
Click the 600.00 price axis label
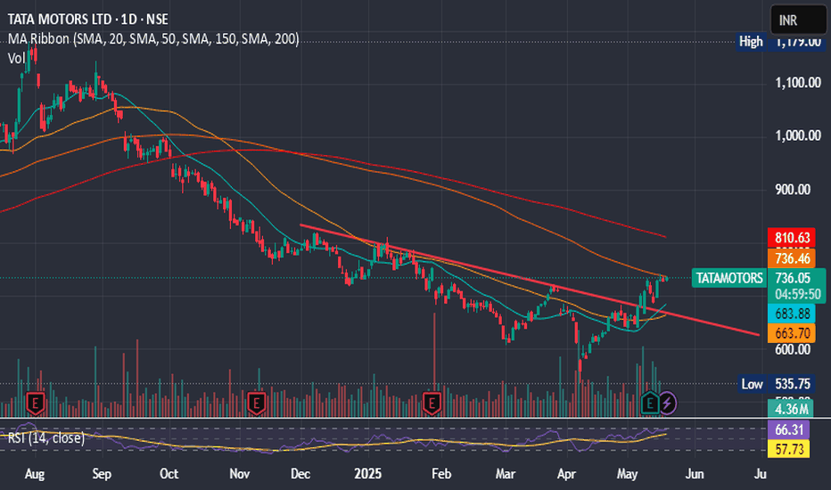pyautogui.click(x=793, y=349)
